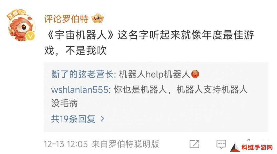The height and width of the screenshot is (154, 277).
Task: Click the 12-13 12:05 timestamp
Action: point(66,144)
